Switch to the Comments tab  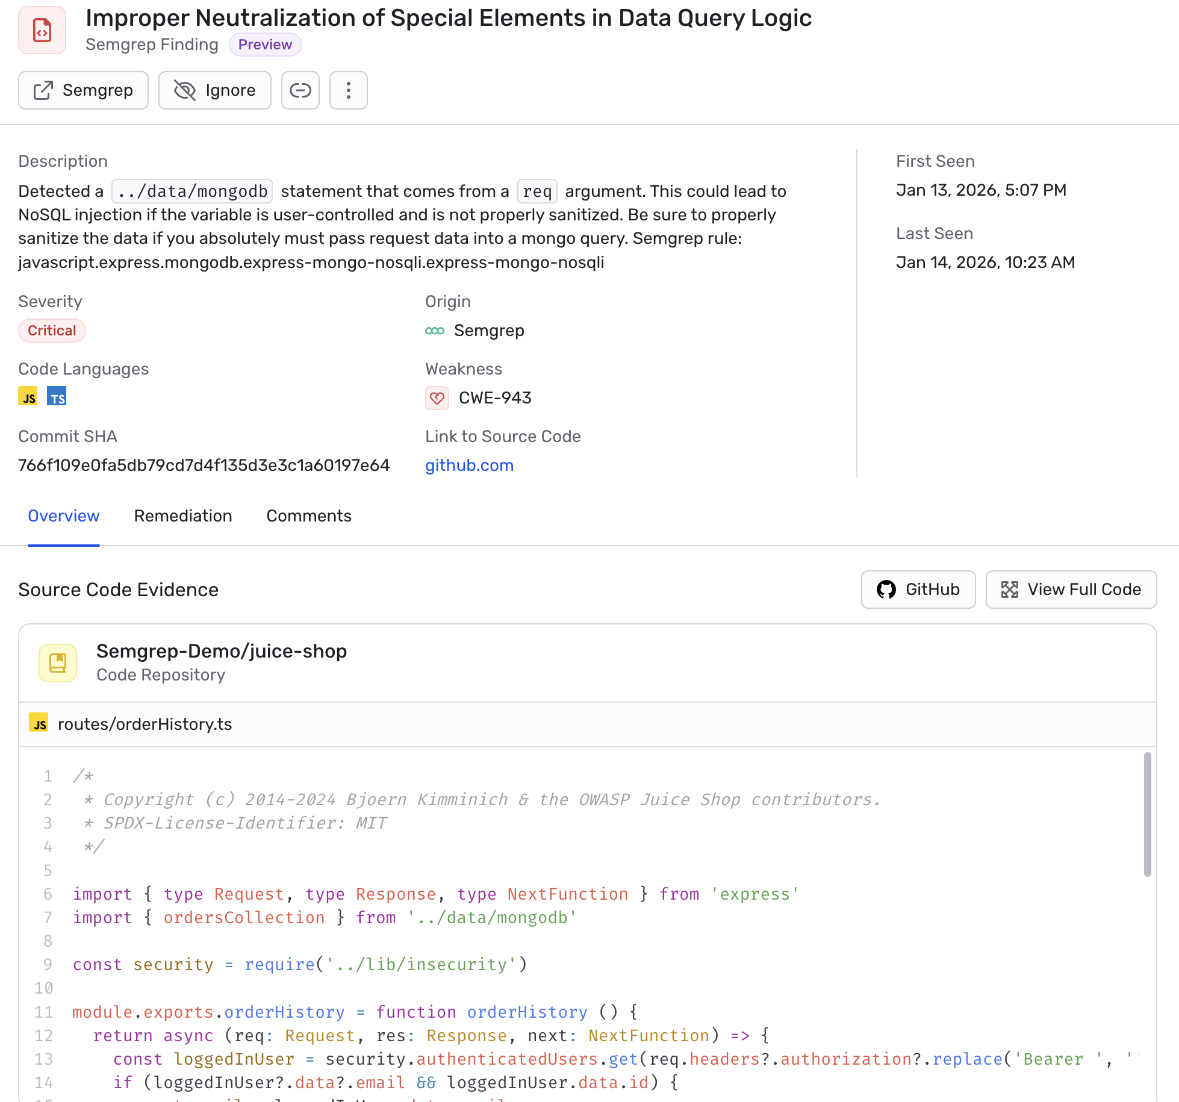point(308,516)
